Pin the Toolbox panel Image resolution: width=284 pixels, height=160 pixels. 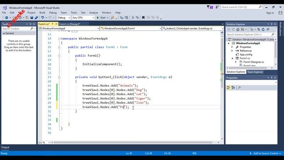30,24
